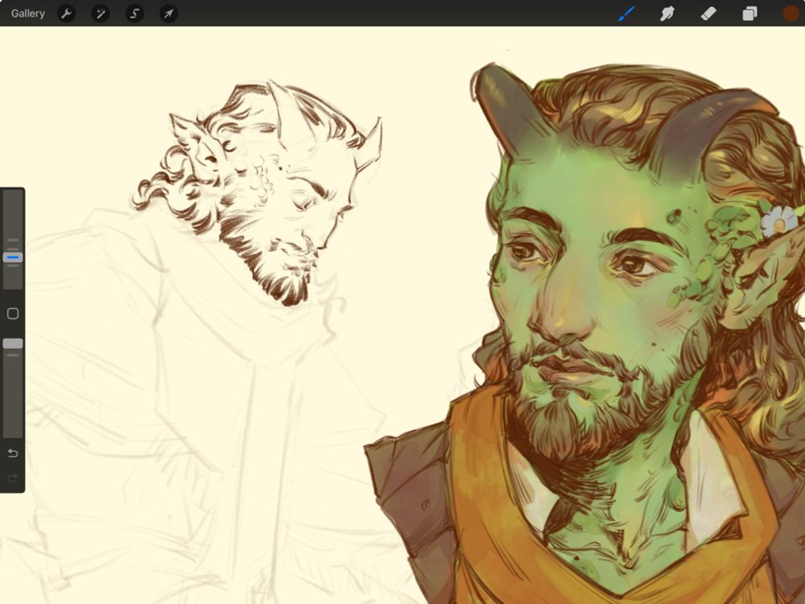
Task: Redo the last undone stroke
Action: coord(13,478)
